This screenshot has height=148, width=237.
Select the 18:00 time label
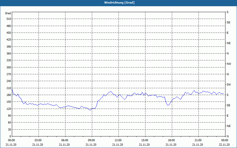(172, 140)
